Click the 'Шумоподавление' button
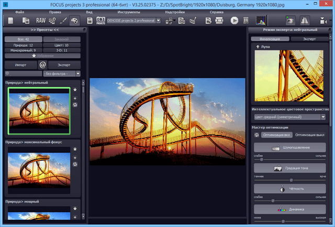The width and height of the screenshot is (335, 227). 290,148
